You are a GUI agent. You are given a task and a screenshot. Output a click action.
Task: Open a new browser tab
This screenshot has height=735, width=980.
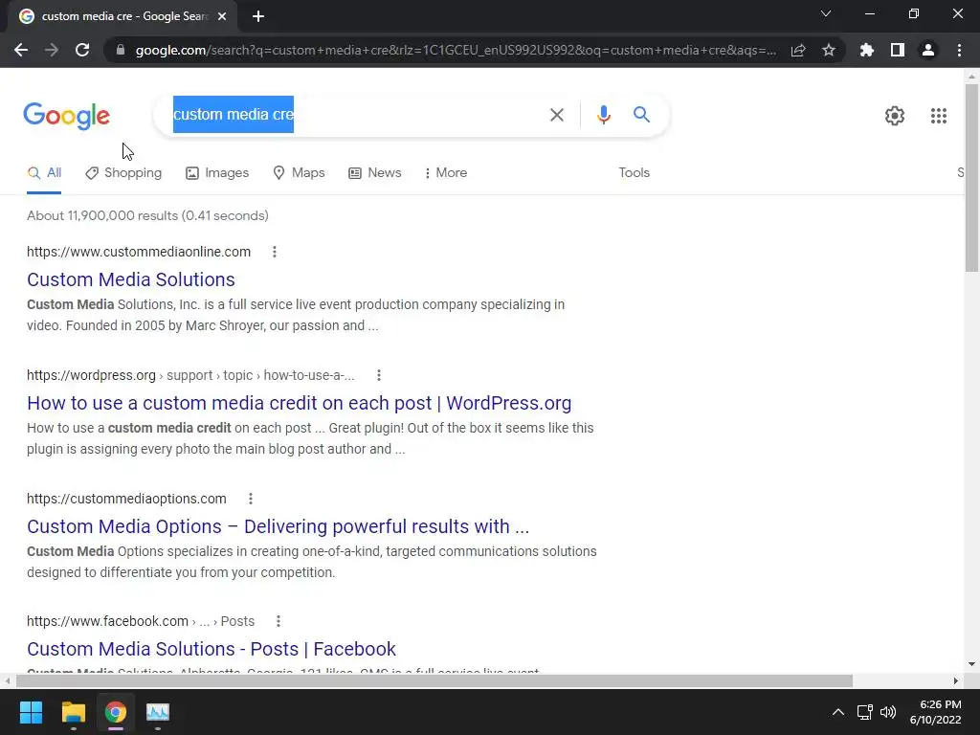pos(258,16)
